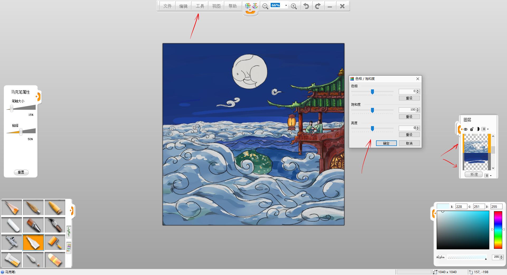Undo the last action

306,6
